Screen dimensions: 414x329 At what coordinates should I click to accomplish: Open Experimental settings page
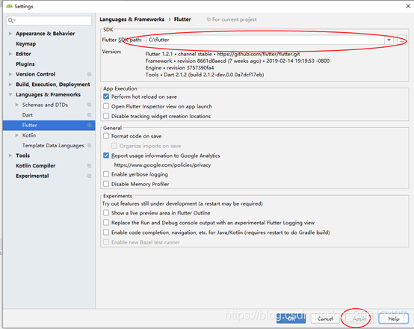tap(32, 176)
